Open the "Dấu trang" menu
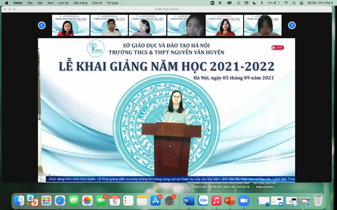Screen dimensions: 337x210 click(x=80, y=3)
